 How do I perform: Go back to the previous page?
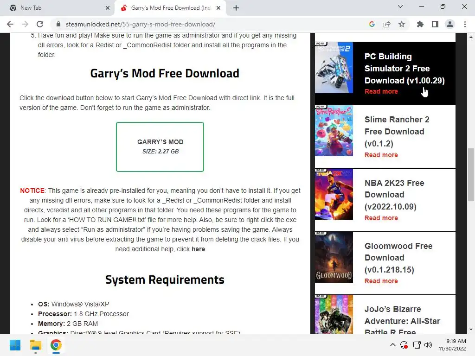10,24
